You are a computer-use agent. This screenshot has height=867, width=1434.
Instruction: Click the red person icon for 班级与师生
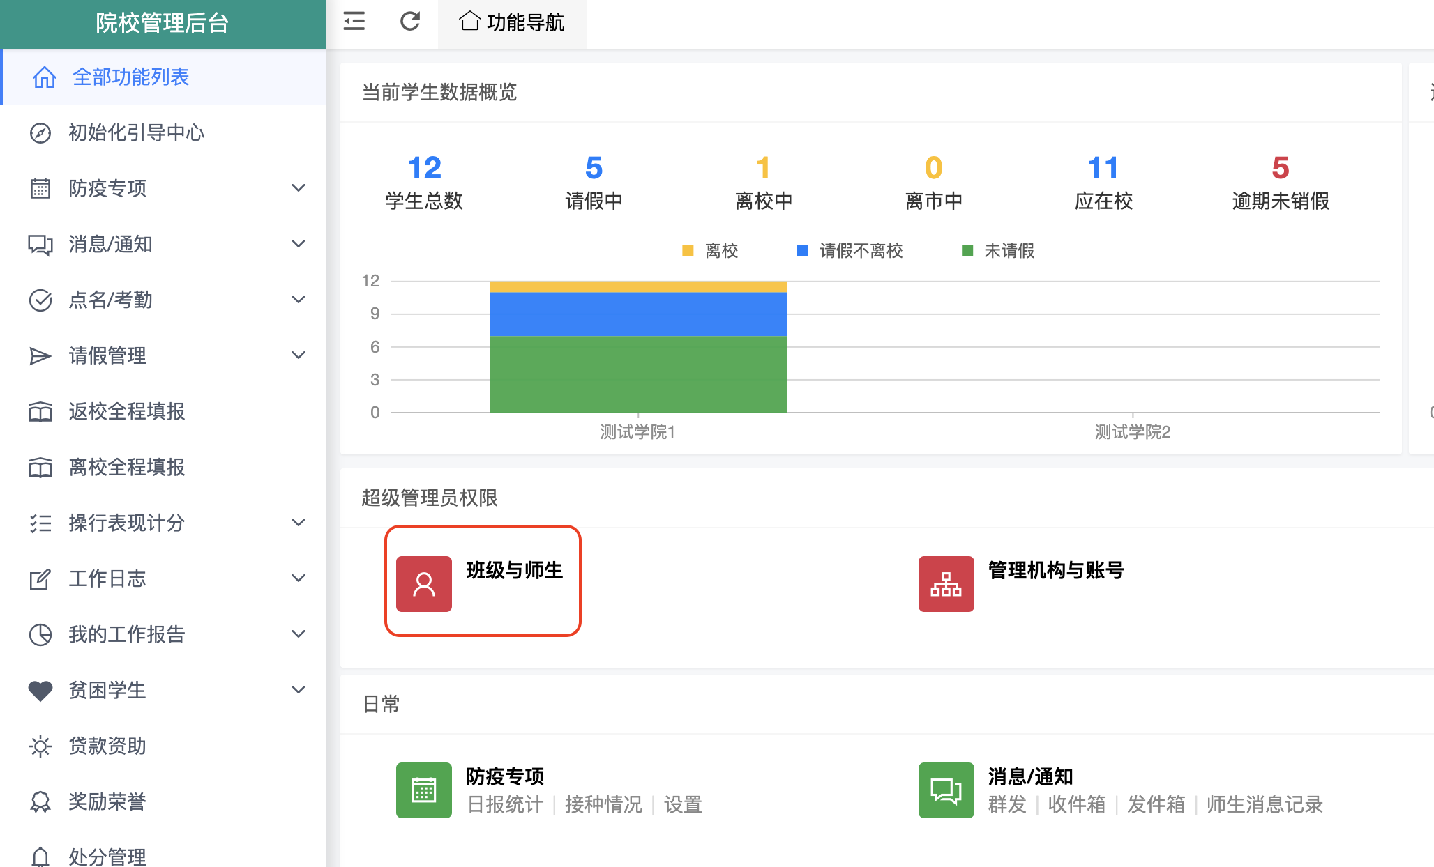[x=424, y=584]
